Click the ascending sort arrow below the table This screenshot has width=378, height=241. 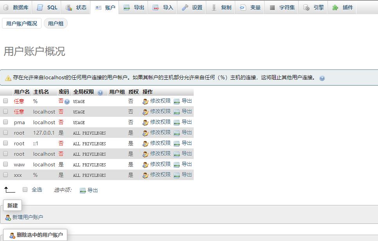(x=9, y=189)
